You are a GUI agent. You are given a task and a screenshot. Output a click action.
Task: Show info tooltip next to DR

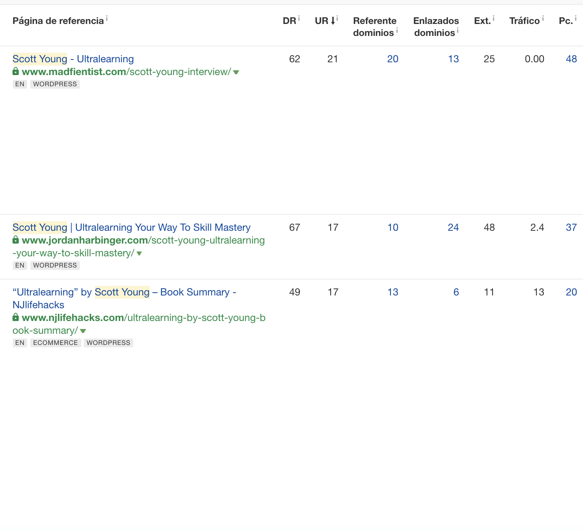click(299, 18)
